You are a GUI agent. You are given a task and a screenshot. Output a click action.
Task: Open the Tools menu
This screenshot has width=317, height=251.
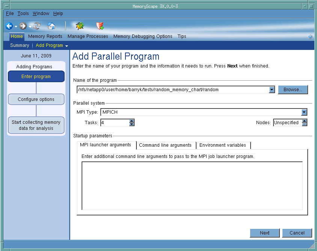(x=23, y=14)
